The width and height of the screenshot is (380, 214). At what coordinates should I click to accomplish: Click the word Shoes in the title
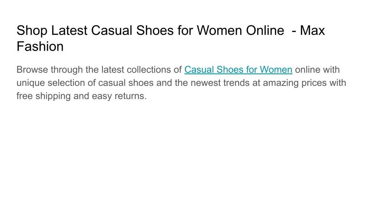155,30
